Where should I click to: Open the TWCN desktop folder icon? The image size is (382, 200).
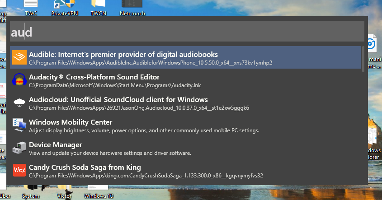(98, 5)
